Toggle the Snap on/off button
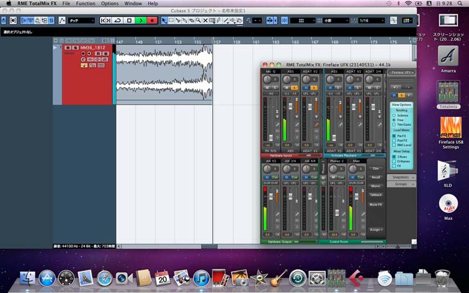 285,20
